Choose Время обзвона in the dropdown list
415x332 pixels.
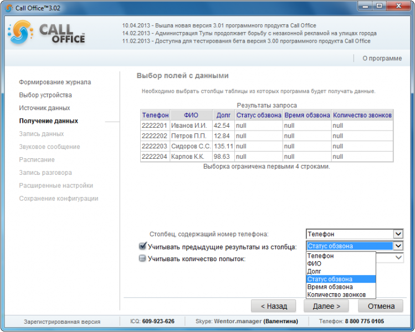(x=341, y=287)
